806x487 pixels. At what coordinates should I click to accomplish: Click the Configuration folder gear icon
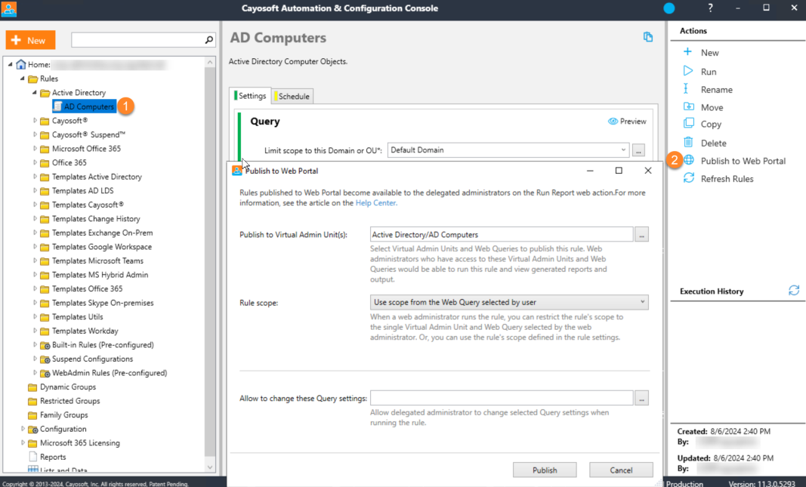pyautogui.click(x=33, y=429)
